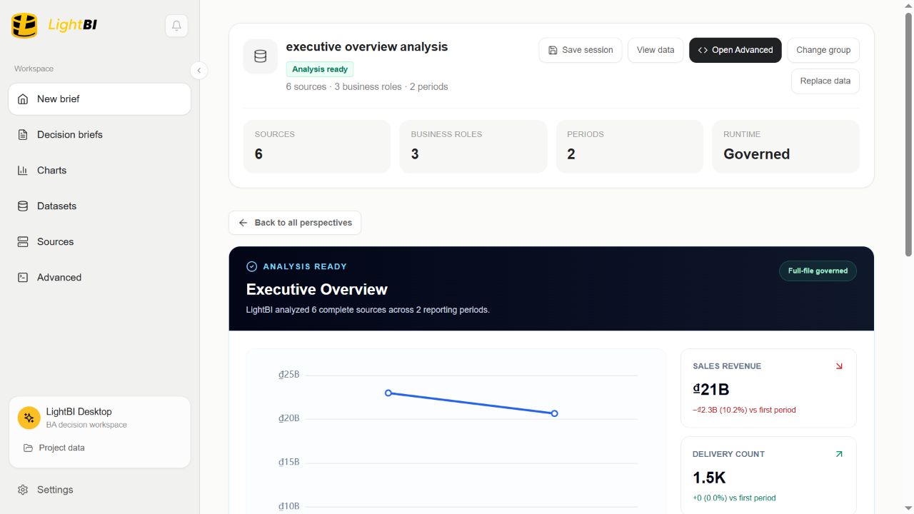Click the Full-file governed badge

tap(818, 271)
